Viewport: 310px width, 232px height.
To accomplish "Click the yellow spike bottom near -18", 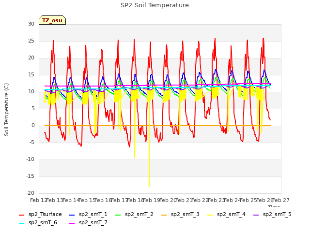I will tap(149, 186).
